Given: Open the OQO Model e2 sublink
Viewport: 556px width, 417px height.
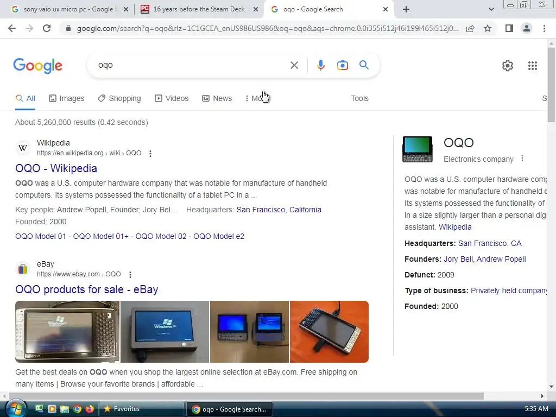Looking at the screenshot, I should [x=219, y=236].
